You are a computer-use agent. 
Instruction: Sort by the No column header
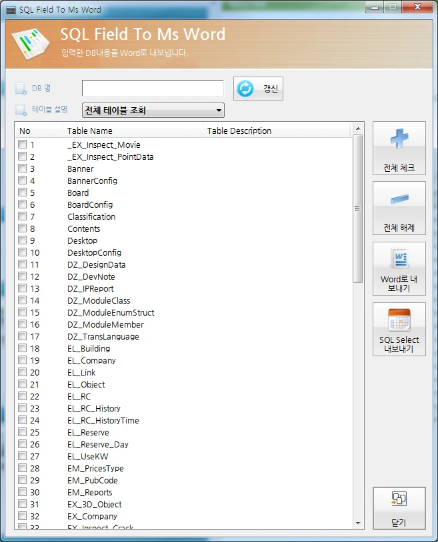click(25, 131)
